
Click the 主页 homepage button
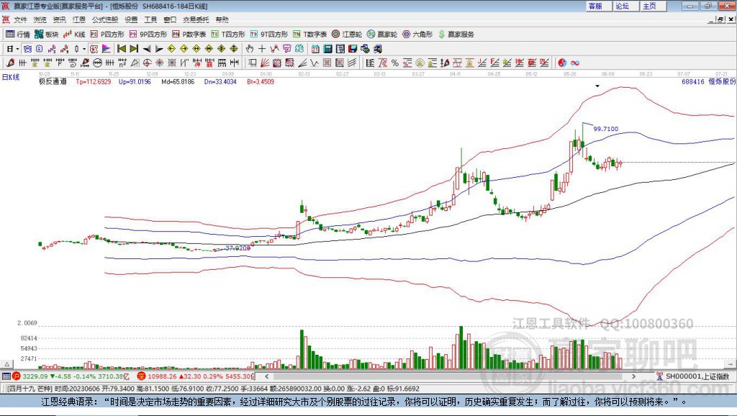pos(654,6)
